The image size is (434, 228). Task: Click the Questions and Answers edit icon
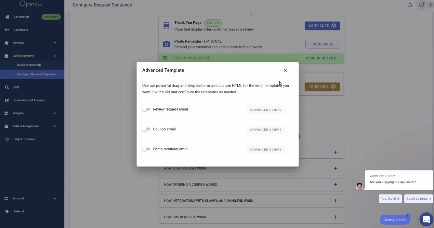coord(7,100)
